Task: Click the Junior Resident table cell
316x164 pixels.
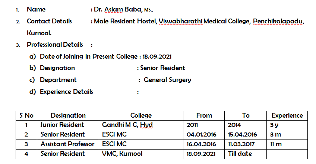Action: coord(68,125)
